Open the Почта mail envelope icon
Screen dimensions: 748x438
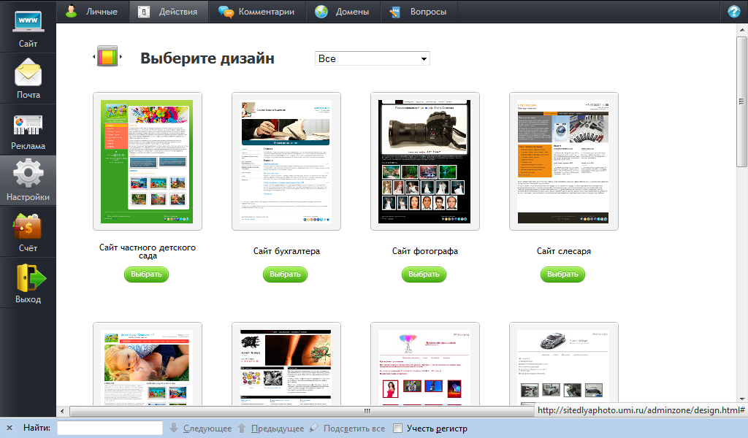[x=28, y=73]
